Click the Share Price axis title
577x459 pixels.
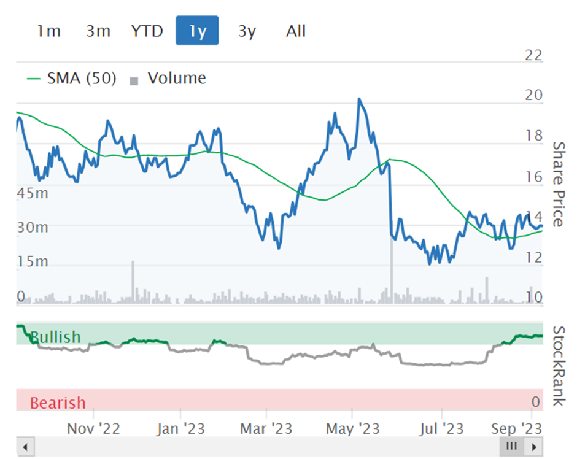[559, 184]
